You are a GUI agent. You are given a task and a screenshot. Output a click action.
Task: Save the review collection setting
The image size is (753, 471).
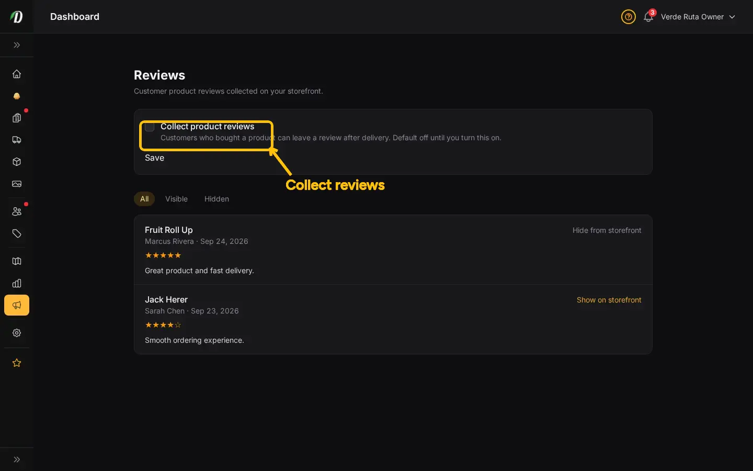point(154,158)
